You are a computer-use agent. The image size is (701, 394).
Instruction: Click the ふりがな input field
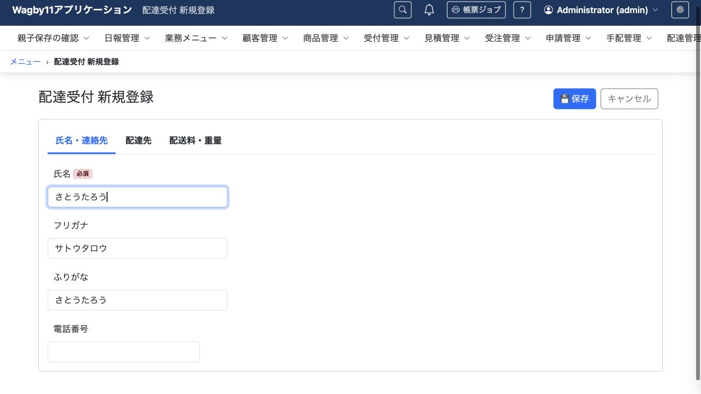tap(137, 300)
